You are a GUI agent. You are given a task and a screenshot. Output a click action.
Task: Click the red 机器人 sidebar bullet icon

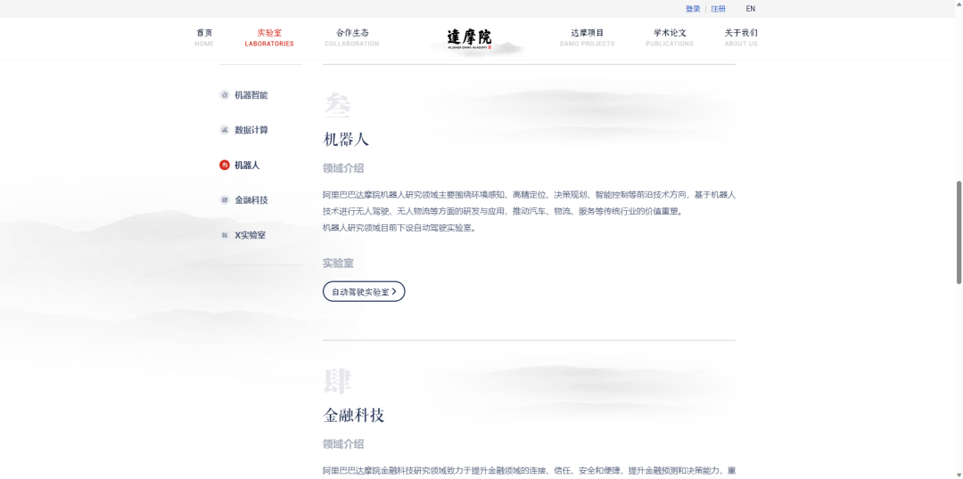[225, 165]
